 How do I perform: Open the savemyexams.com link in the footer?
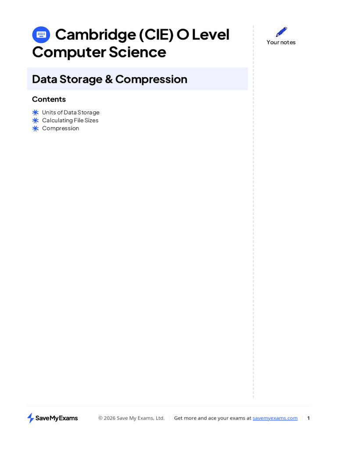tap(275, 418)
